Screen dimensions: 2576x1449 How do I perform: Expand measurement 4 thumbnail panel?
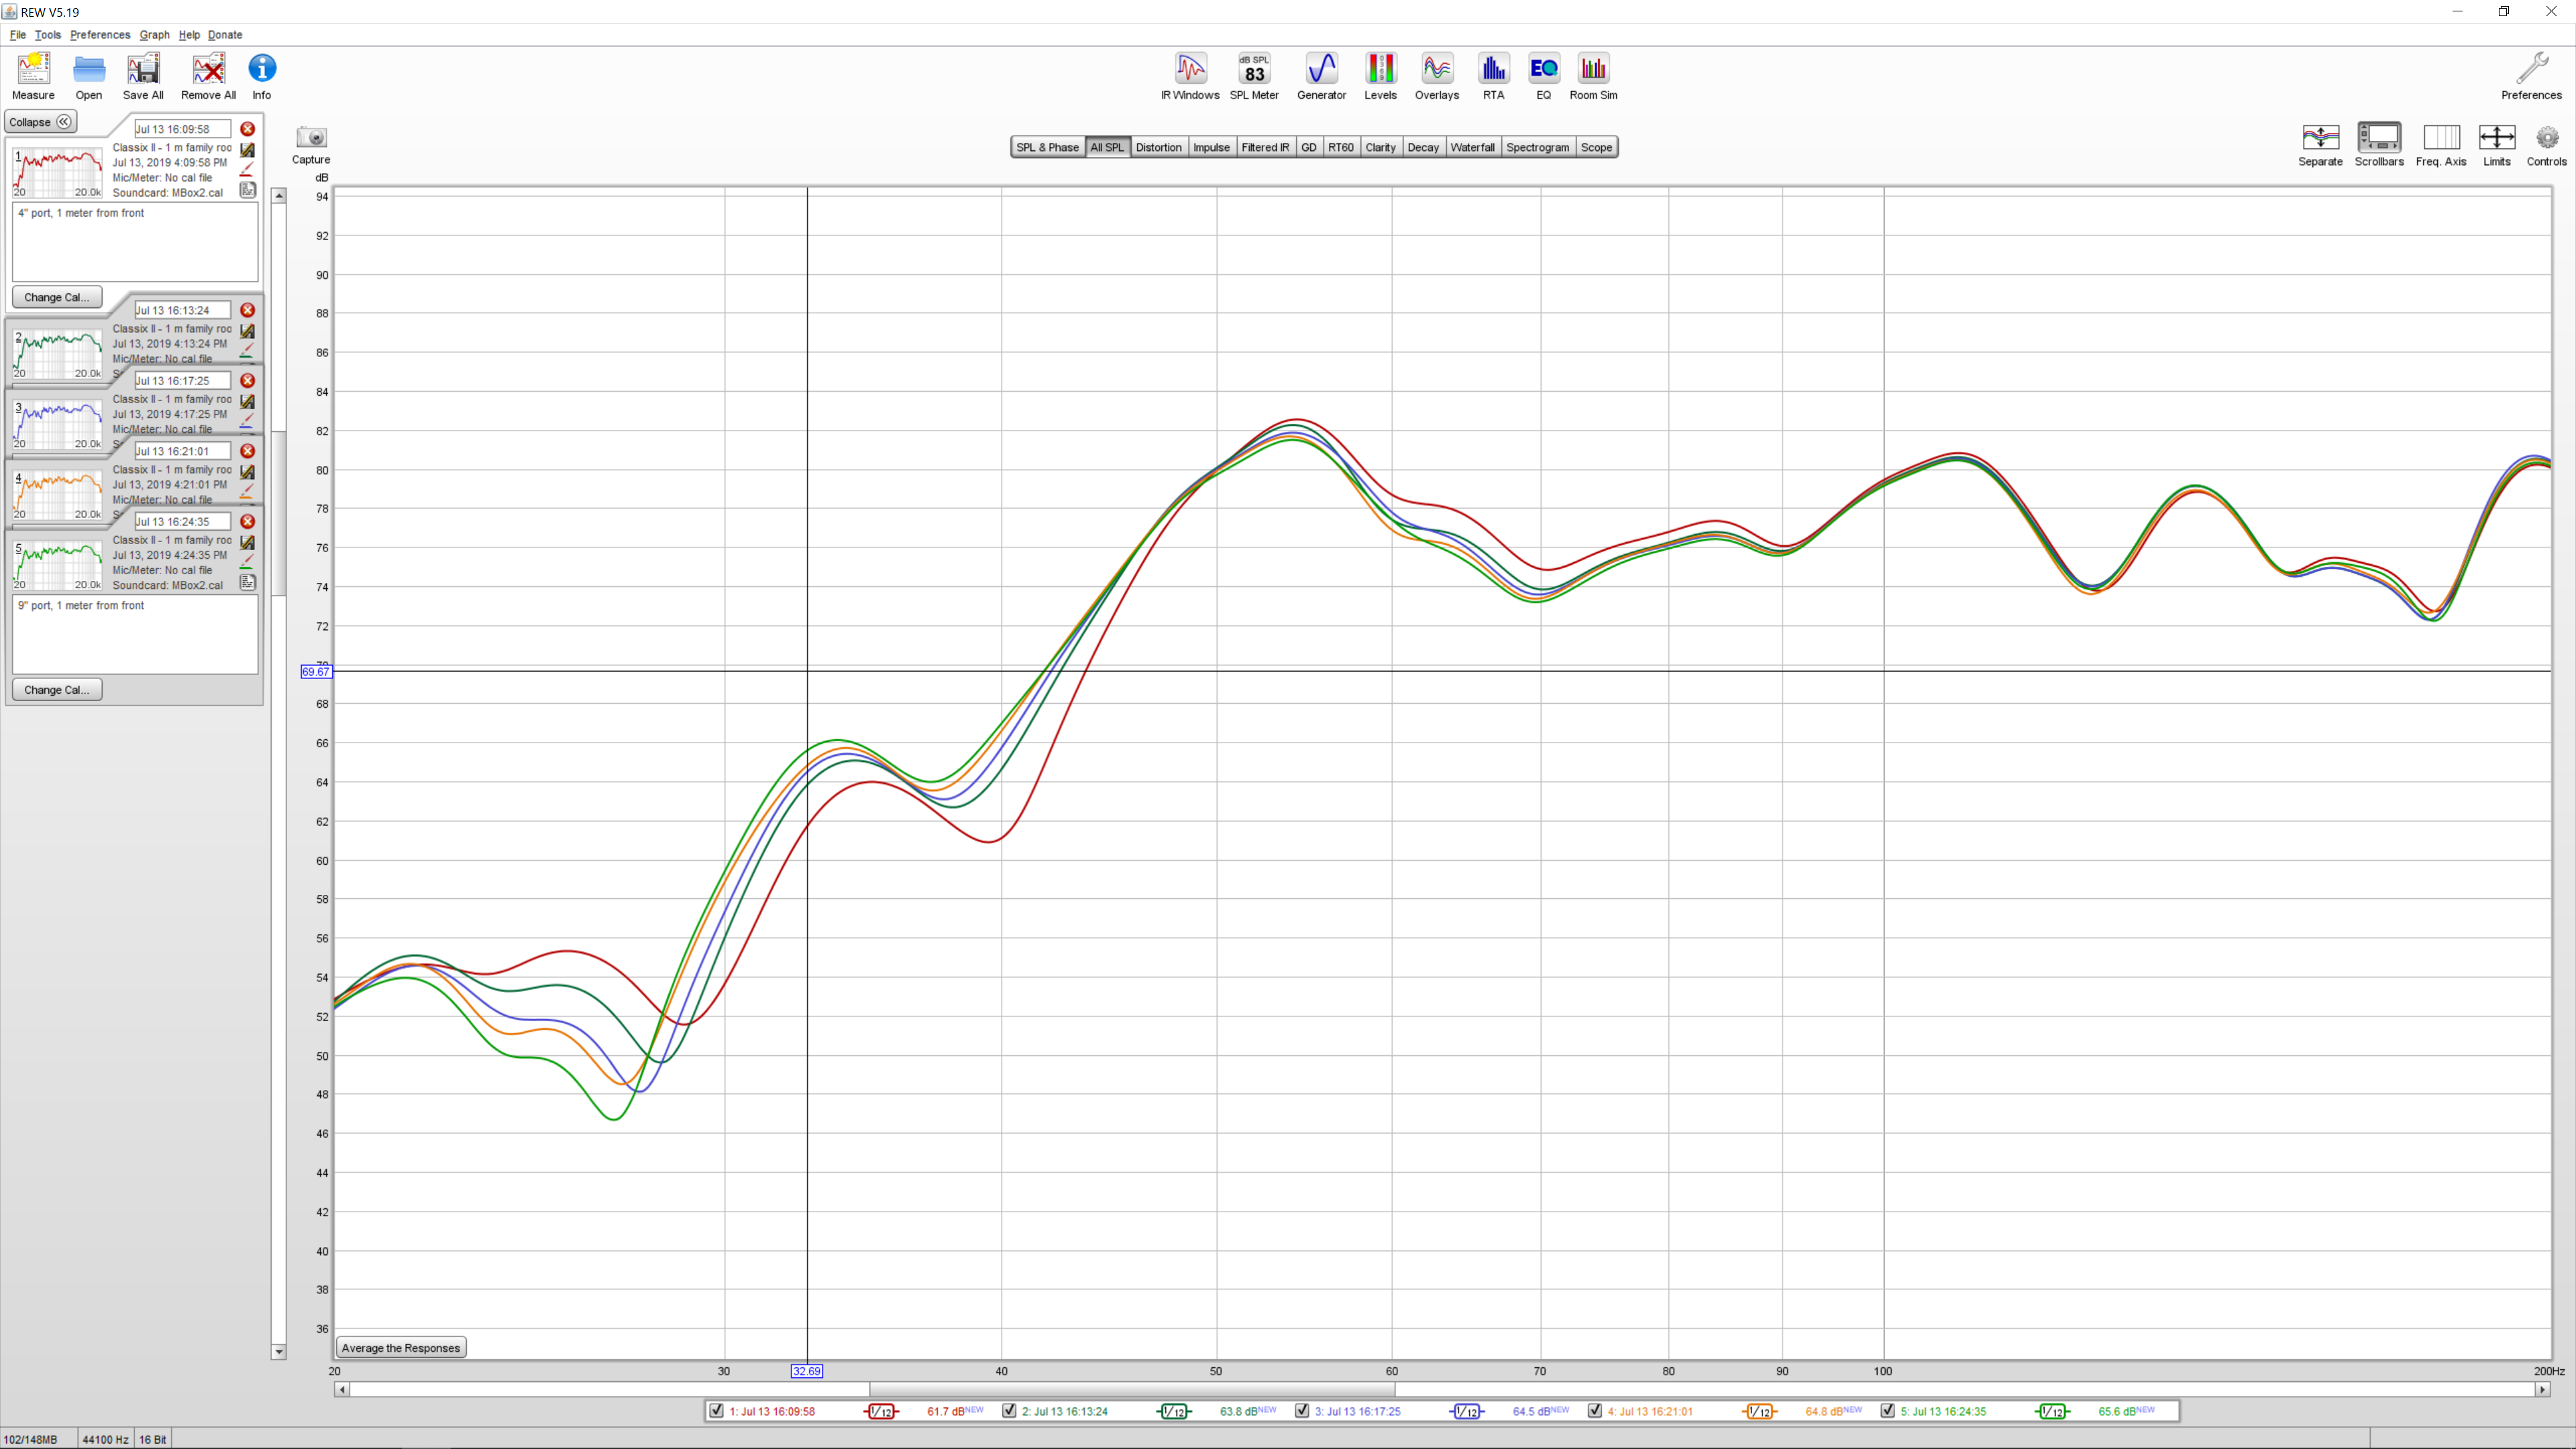[x=58, y=495]
